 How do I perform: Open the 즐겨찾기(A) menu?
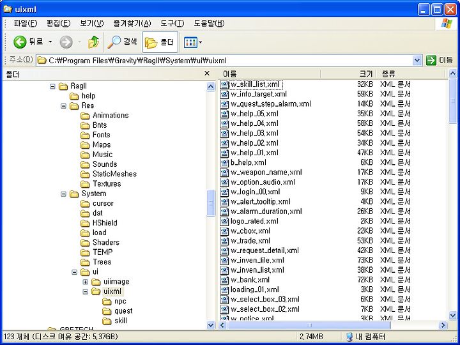tap(132, 23)
